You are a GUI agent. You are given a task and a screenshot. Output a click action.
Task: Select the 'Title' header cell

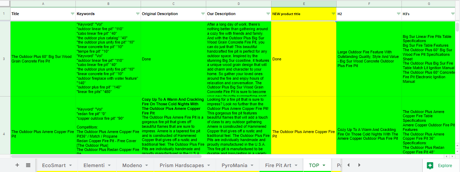pos(43,14)
